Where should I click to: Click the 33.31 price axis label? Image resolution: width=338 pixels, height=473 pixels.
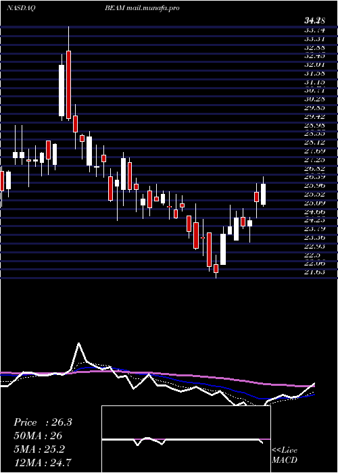(x=314, y=39)
